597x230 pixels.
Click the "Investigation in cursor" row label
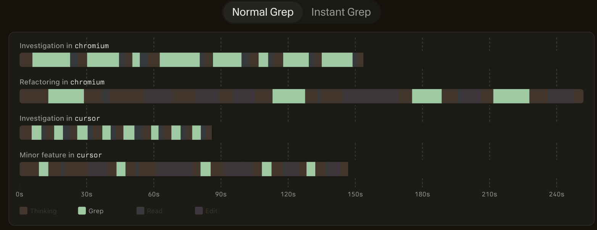(60, 118)
